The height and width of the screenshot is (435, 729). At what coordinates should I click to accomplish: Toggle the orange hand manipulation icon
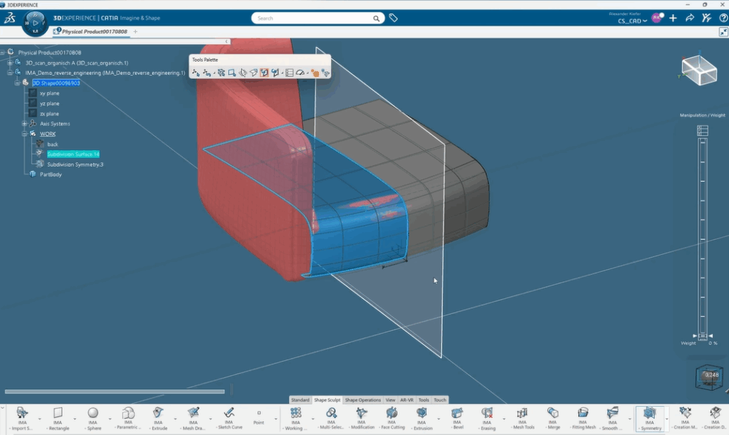[314, 73]
